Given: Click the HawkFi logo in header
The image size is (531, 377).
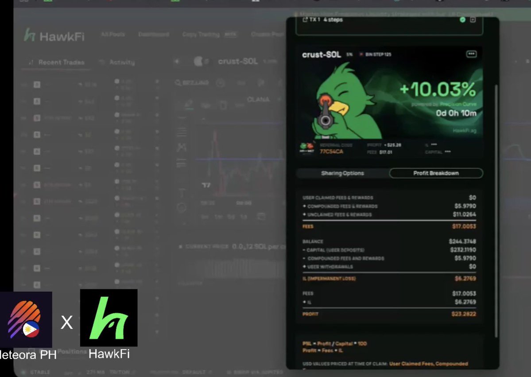Looking at the screenshot, I should (54, 35).
